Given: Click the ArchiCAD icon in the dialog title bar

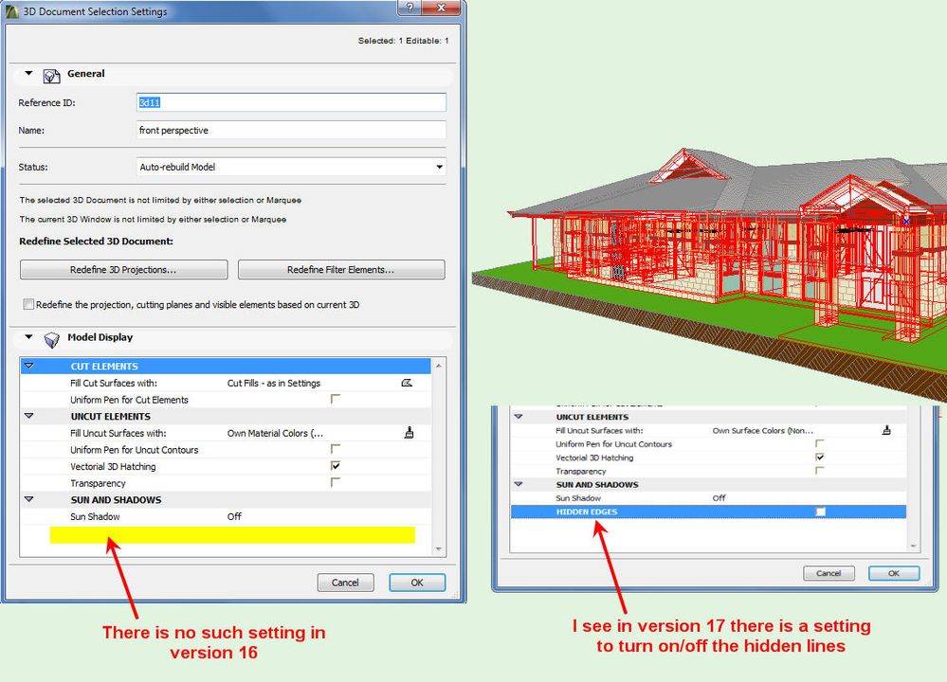Looking at the screenshot, I should pos(12,10).
